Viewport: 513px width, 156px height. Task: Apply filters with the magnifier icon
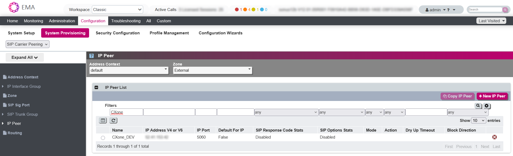pyautogui.click(x=478, y=106)
